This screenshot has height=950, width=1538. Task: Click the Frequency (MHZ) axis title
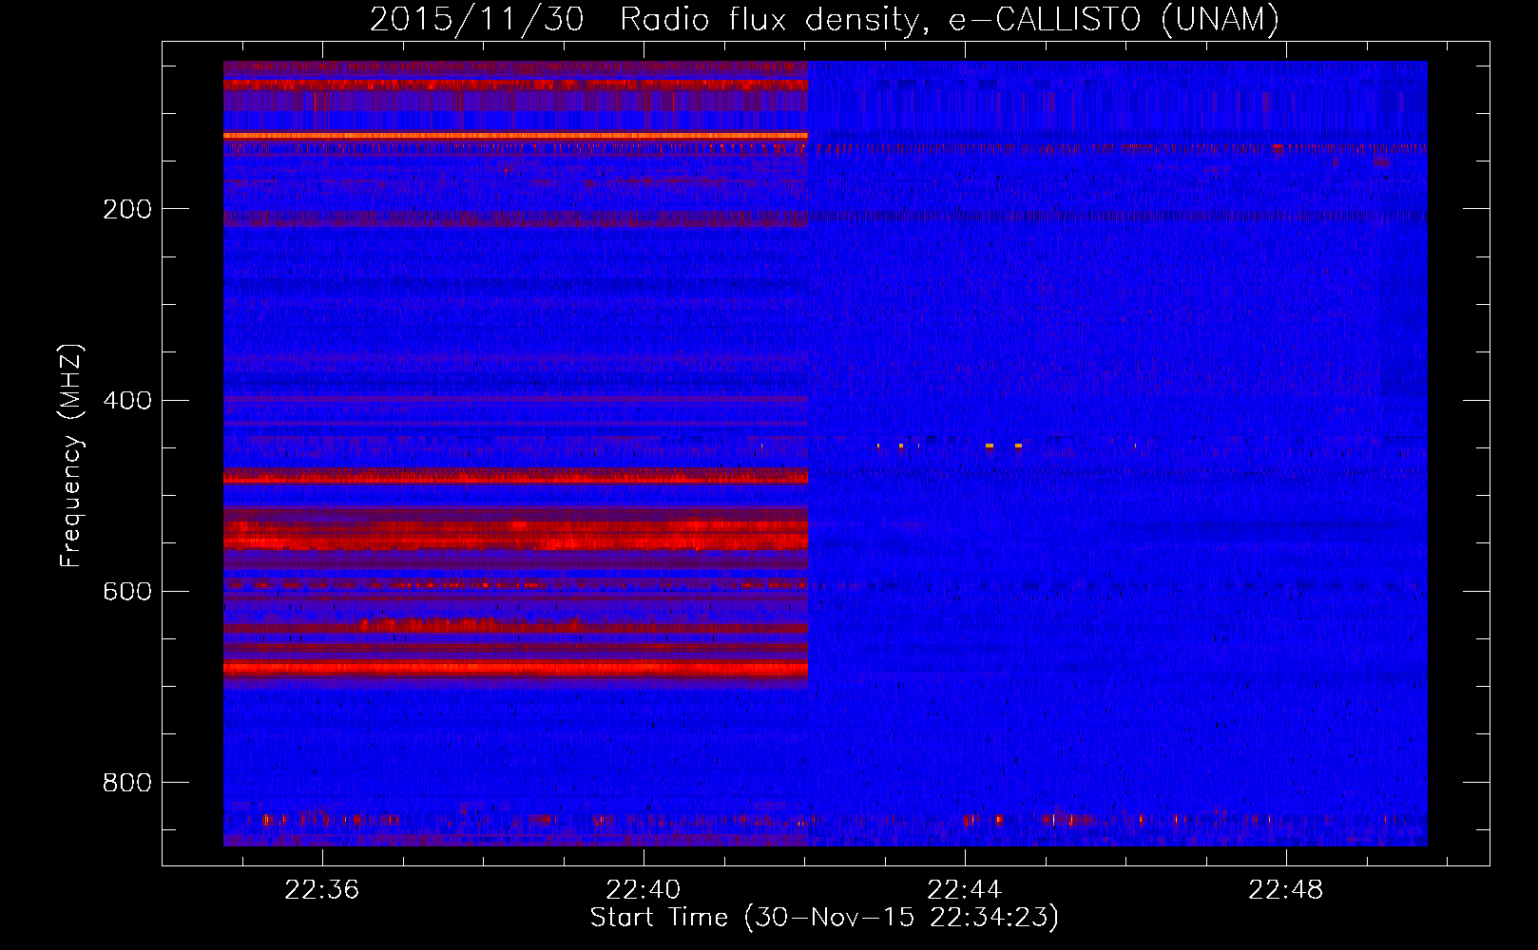click(x=71, y=455)
